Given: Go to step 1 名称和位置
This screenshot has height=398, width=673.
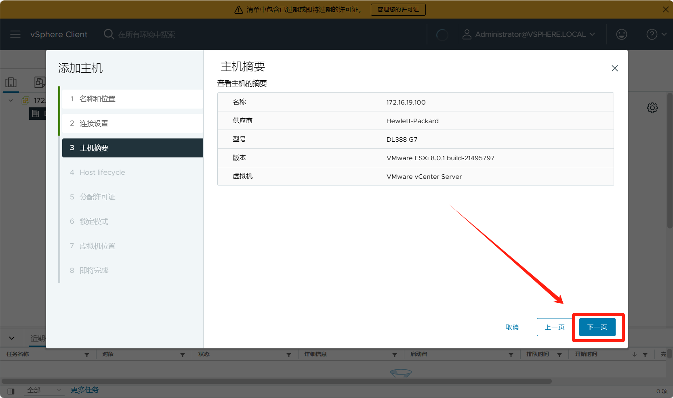Looking at the screenshot, I should point(97,99).
